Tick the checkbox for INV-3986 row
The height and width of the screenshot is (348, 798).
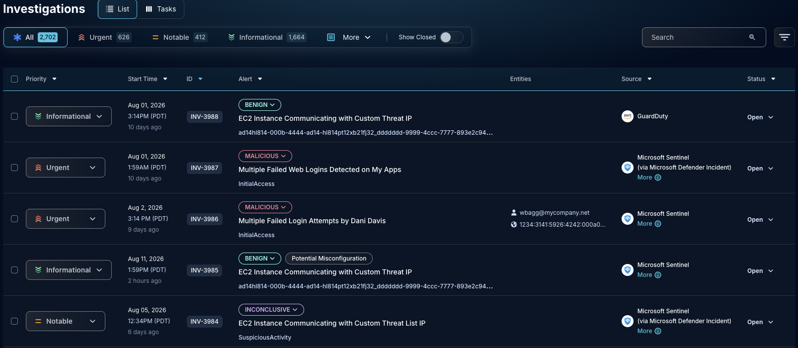pos(14,219)
